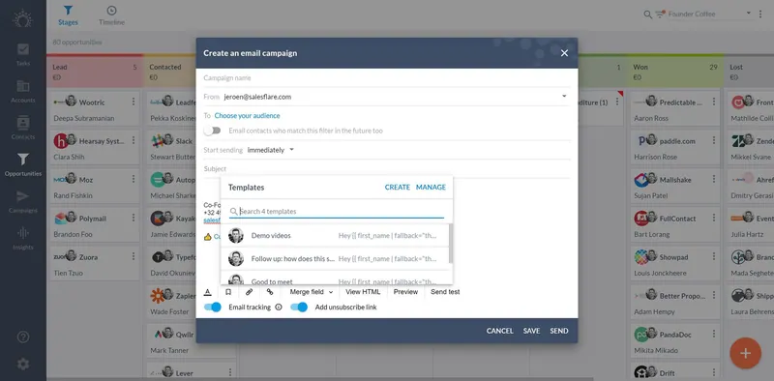
Task: Click the templates list scrollbar
Action: (x=451, y=244)
